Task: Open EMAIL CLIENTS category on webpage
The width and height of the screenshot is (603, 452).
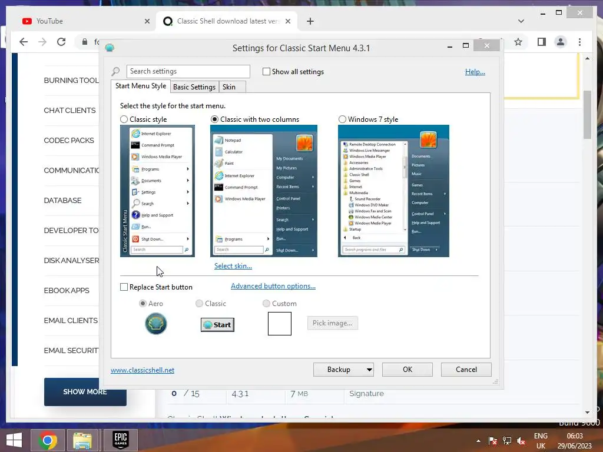Action: [71, 321]
